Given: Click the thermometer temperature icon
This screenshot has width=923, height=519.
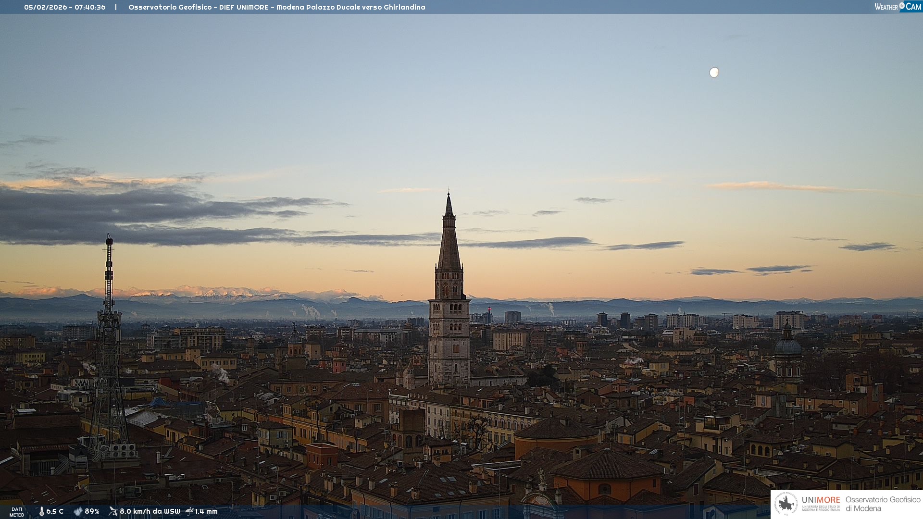Looking at the screenshot, I should (41, 511).
